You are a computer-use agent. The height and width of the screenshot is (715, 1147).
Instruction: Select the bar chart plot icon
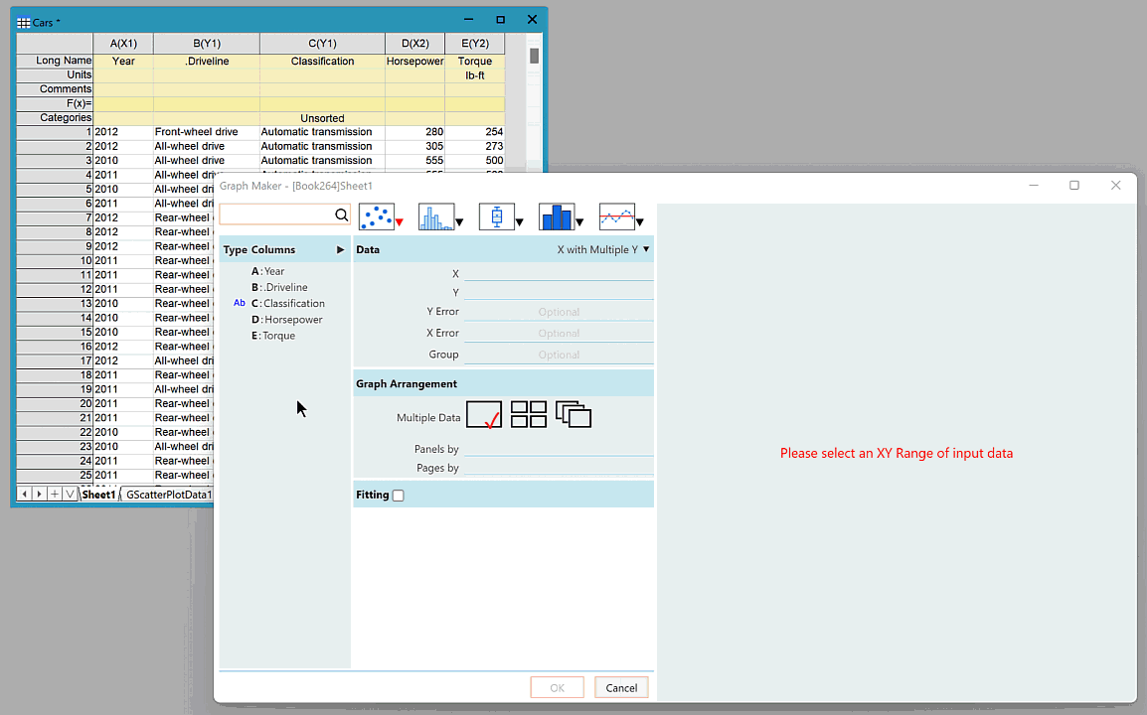[x=556, y=216]
